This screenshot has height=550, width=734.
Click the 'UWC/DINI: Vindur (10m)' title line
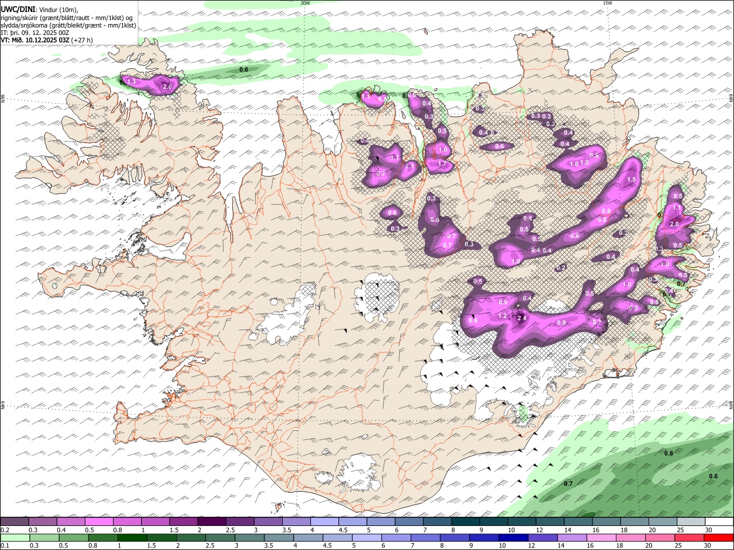click(x=40, y=10)
